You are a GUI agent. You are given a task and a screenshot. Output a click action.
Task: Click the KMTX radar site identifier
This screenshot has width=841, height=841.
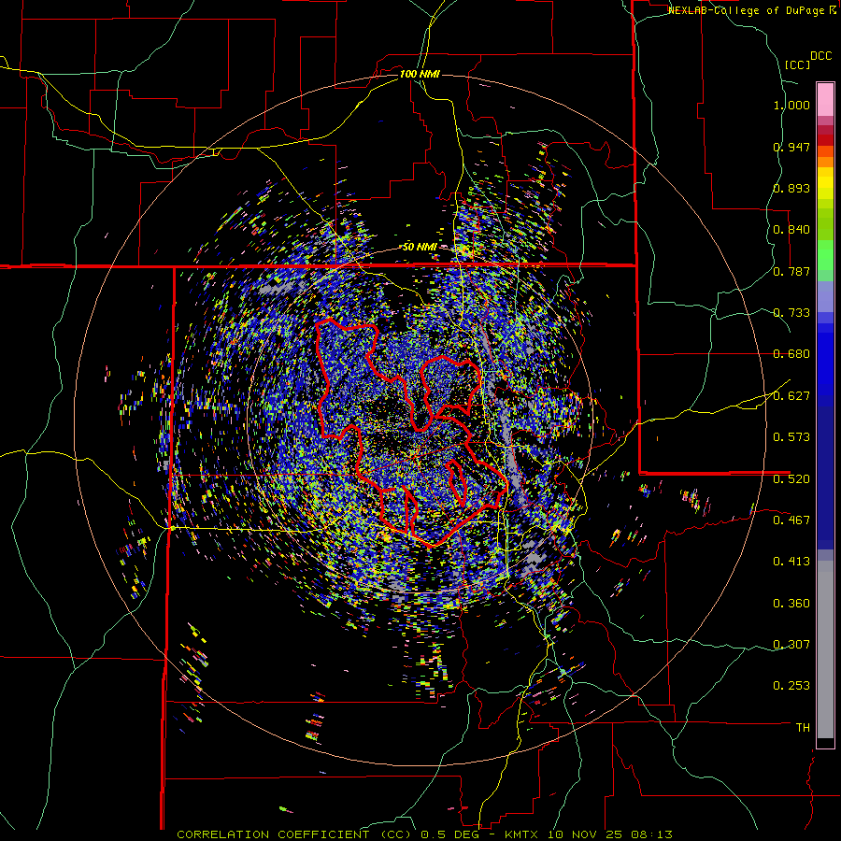point(522,834)
